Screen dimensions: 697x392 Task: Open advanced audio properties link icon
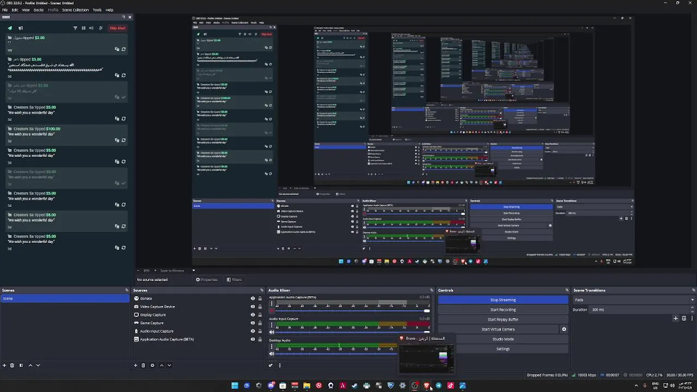pos(271,365)
